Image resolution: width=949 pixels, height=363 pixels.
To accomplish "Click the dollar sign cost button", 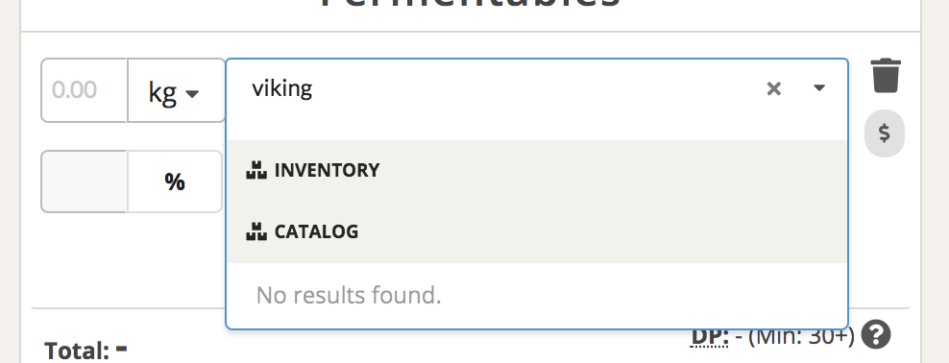I will pyautogui.click(x=885, y=133).
